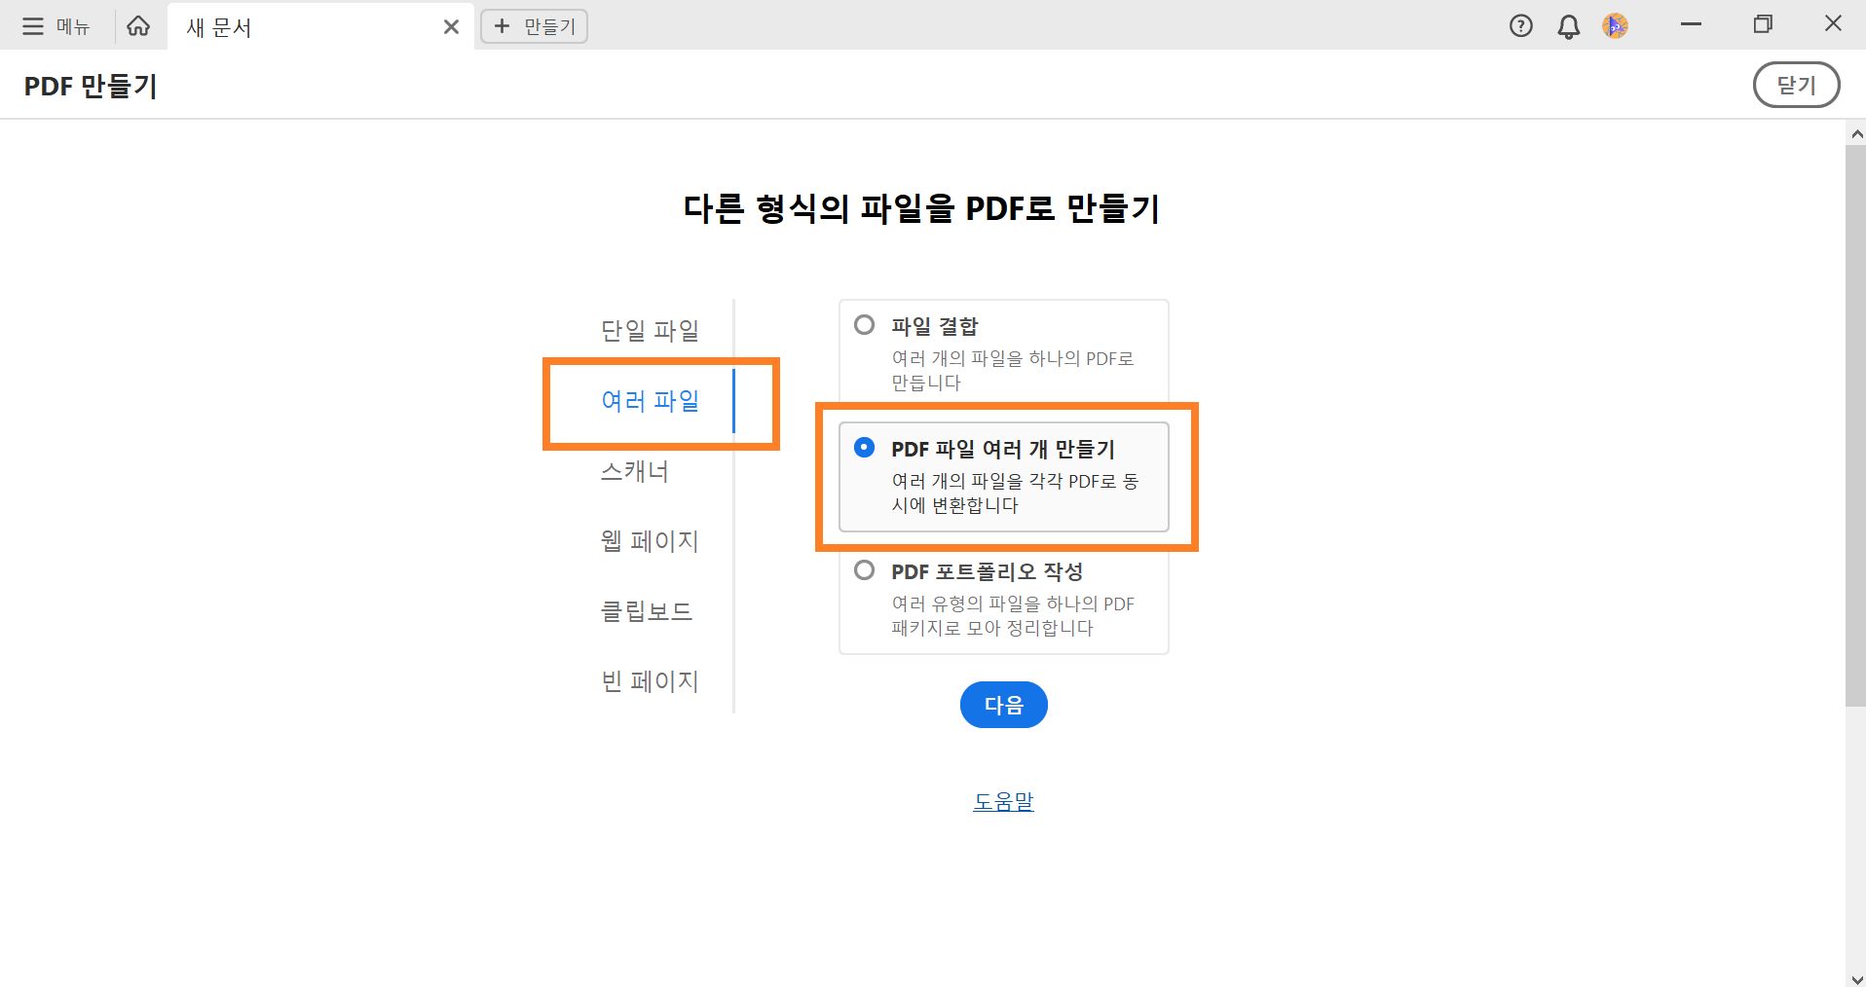Select PDF 파일 여러 개 만들기 option
This screenshot has width=1866, height=987.
pos(866,449)
